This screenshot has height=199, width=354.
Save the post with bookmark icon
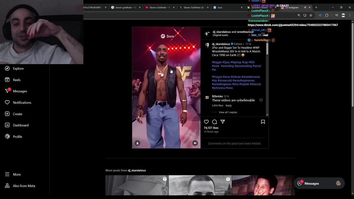click(263, 122)
